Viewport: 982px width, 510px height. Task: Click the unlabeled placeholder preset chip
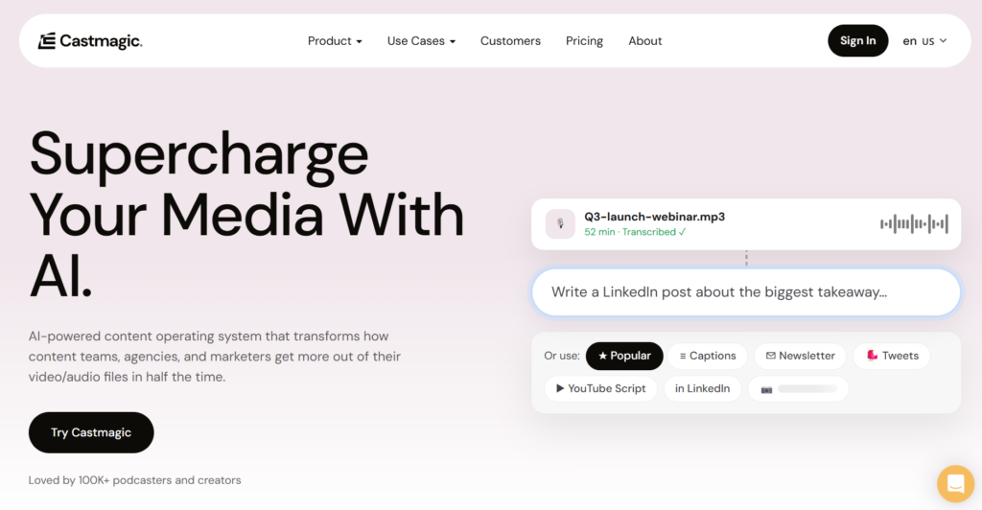point(799,388)
